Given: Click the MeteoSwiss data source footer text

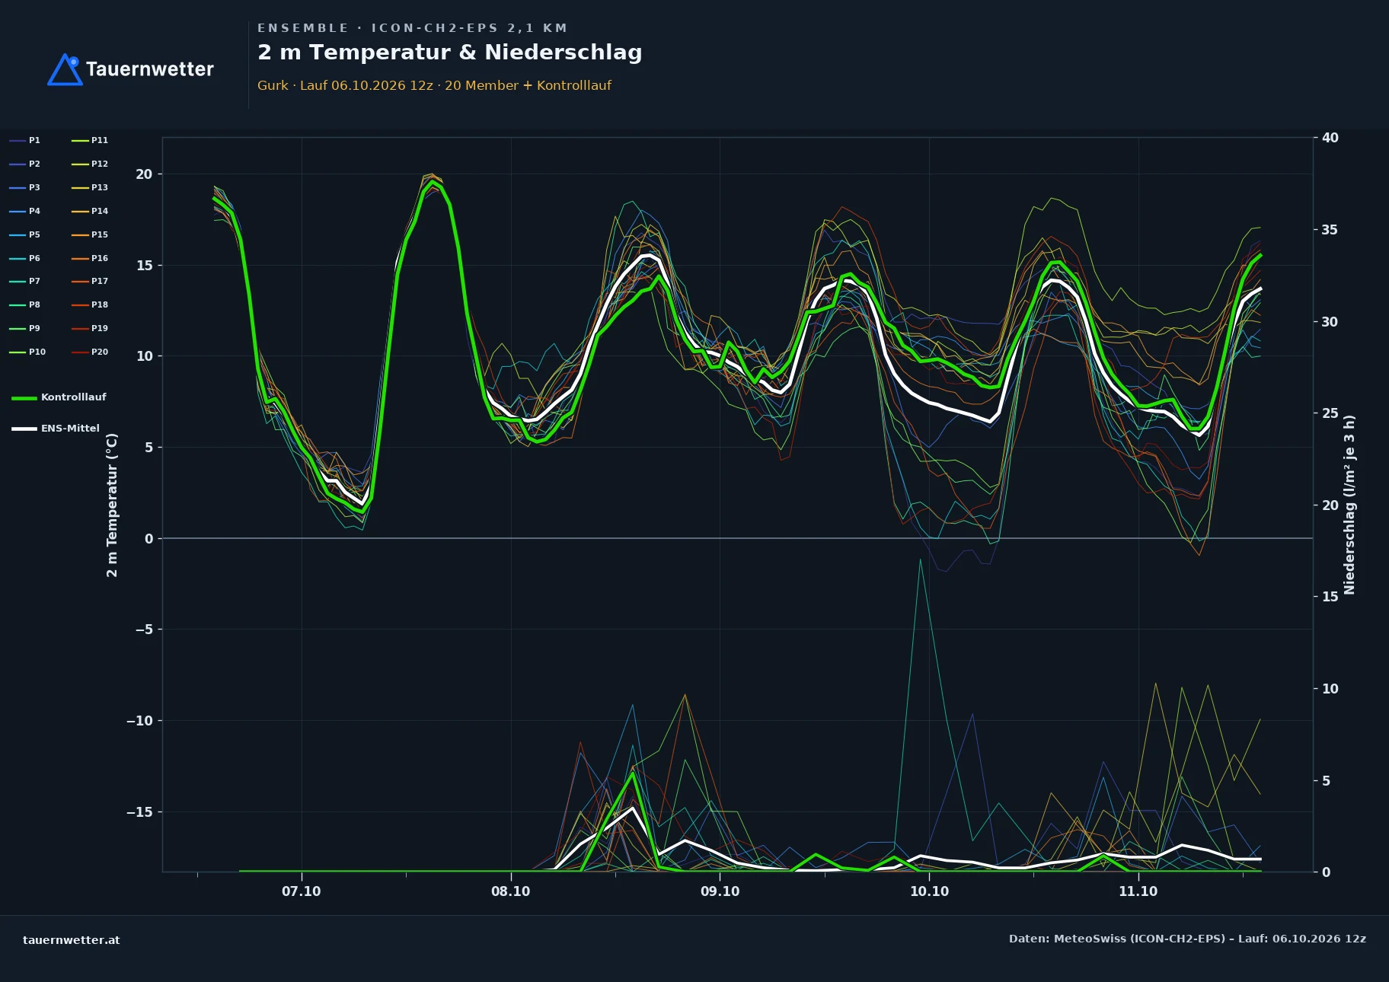Looking at the screenshot, I should pyautogui.click(x=1187, y=939).
